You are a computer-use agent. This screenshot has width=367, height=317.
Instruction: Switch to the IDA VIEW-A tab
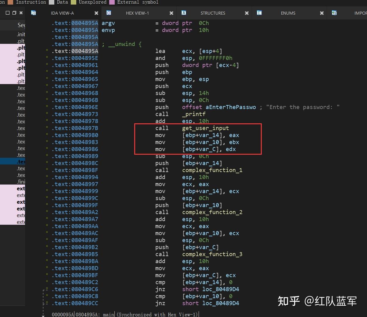click(x=62, y=13)
